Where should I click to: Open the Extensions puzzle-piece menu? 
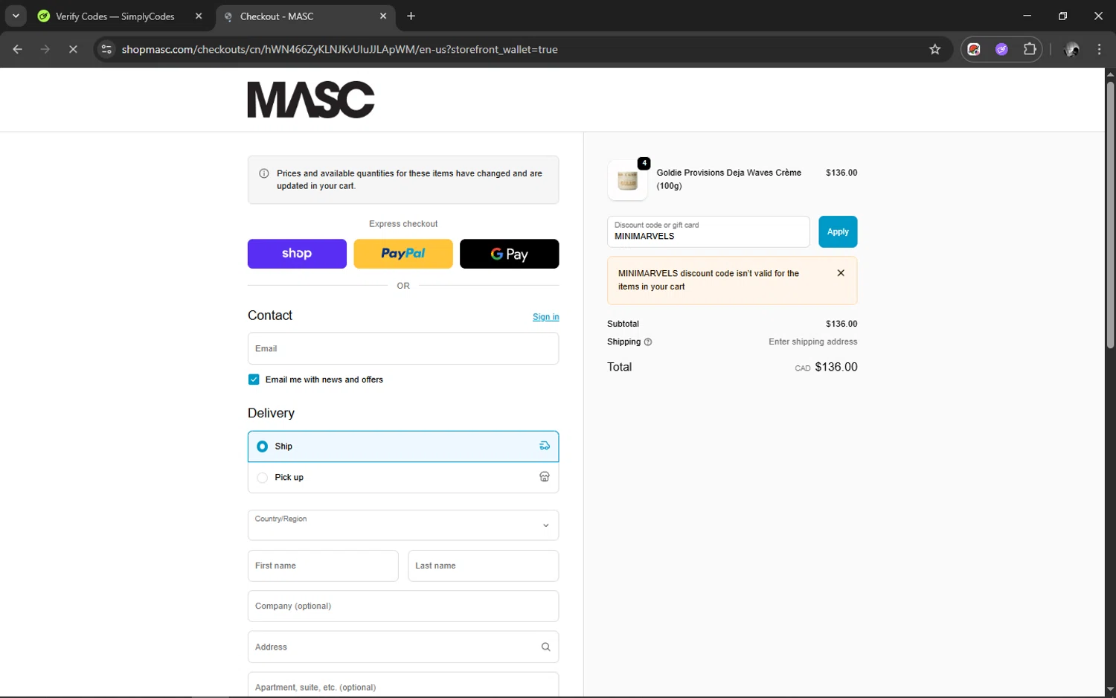[1030, 49]
